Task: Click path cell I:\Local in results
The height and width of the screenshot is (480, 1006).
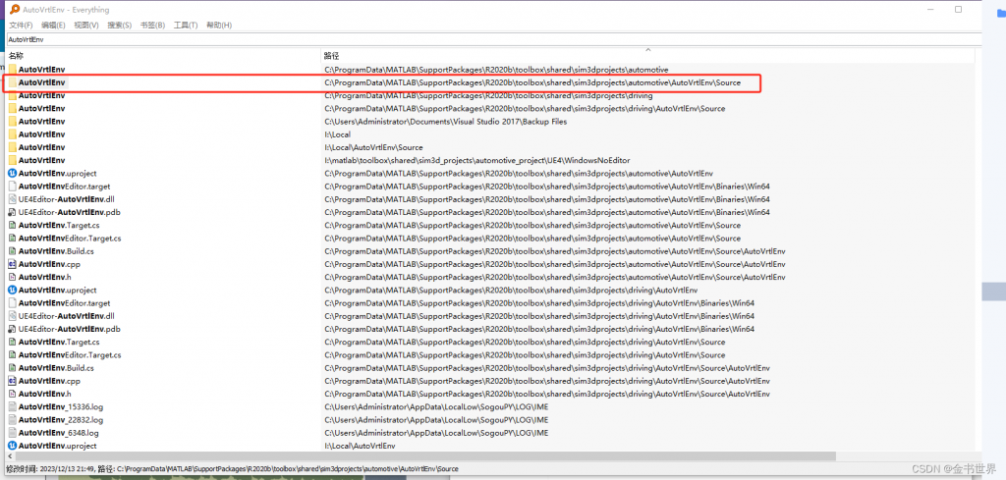Action: pos(337,133)
